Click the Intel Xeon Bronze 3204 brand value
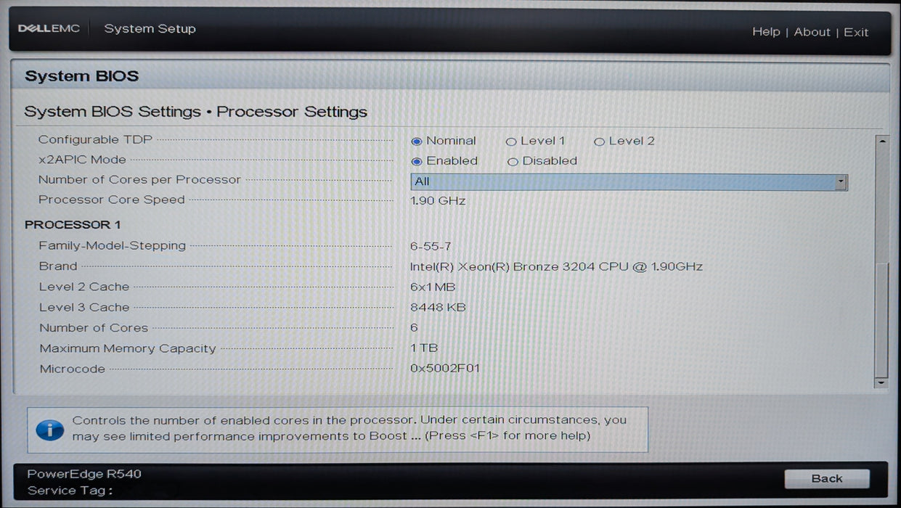This screenshot has height=508, width=901. click(556, 266)
